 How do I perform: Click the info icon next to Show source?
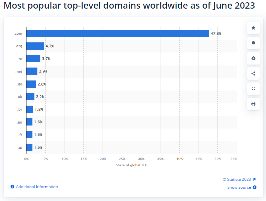[x=254, y=187]
